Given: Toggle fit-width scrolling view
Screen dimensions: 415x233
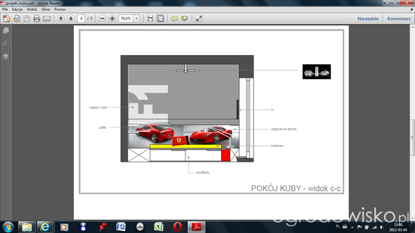Looking at the screenshot, I should [150, 19].
